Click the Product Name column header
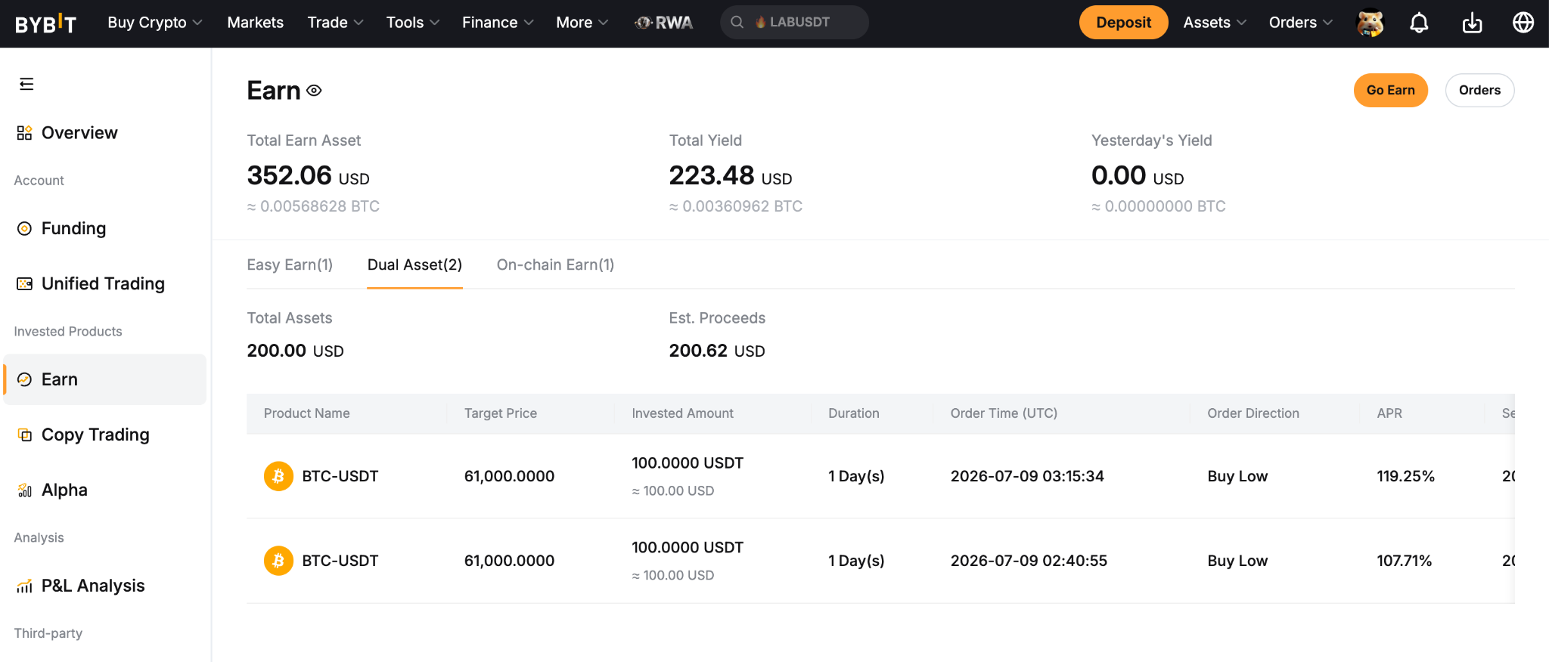1549x662 pixels. point(306,413)
